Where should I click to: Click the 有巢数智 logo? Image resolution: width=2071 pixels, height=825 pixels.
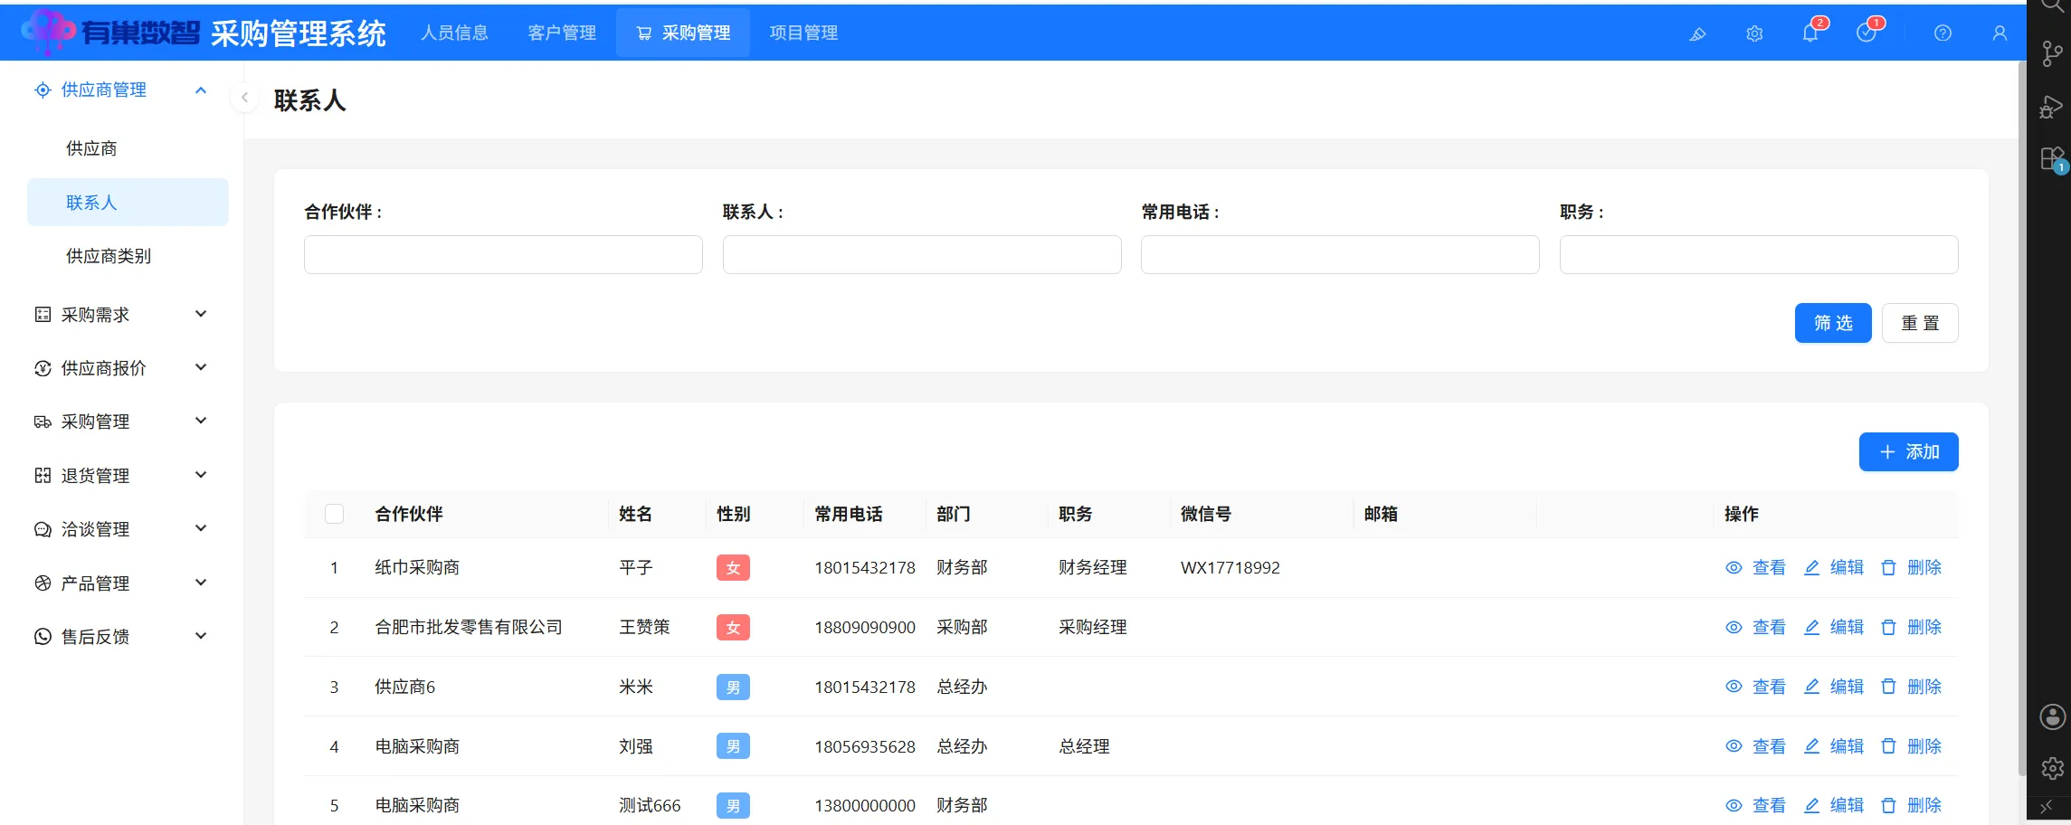(x=110, y=33)
